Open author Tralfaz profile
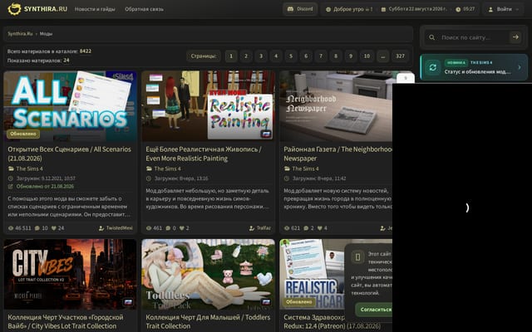 pyautogui.click(x=260, y=228)
